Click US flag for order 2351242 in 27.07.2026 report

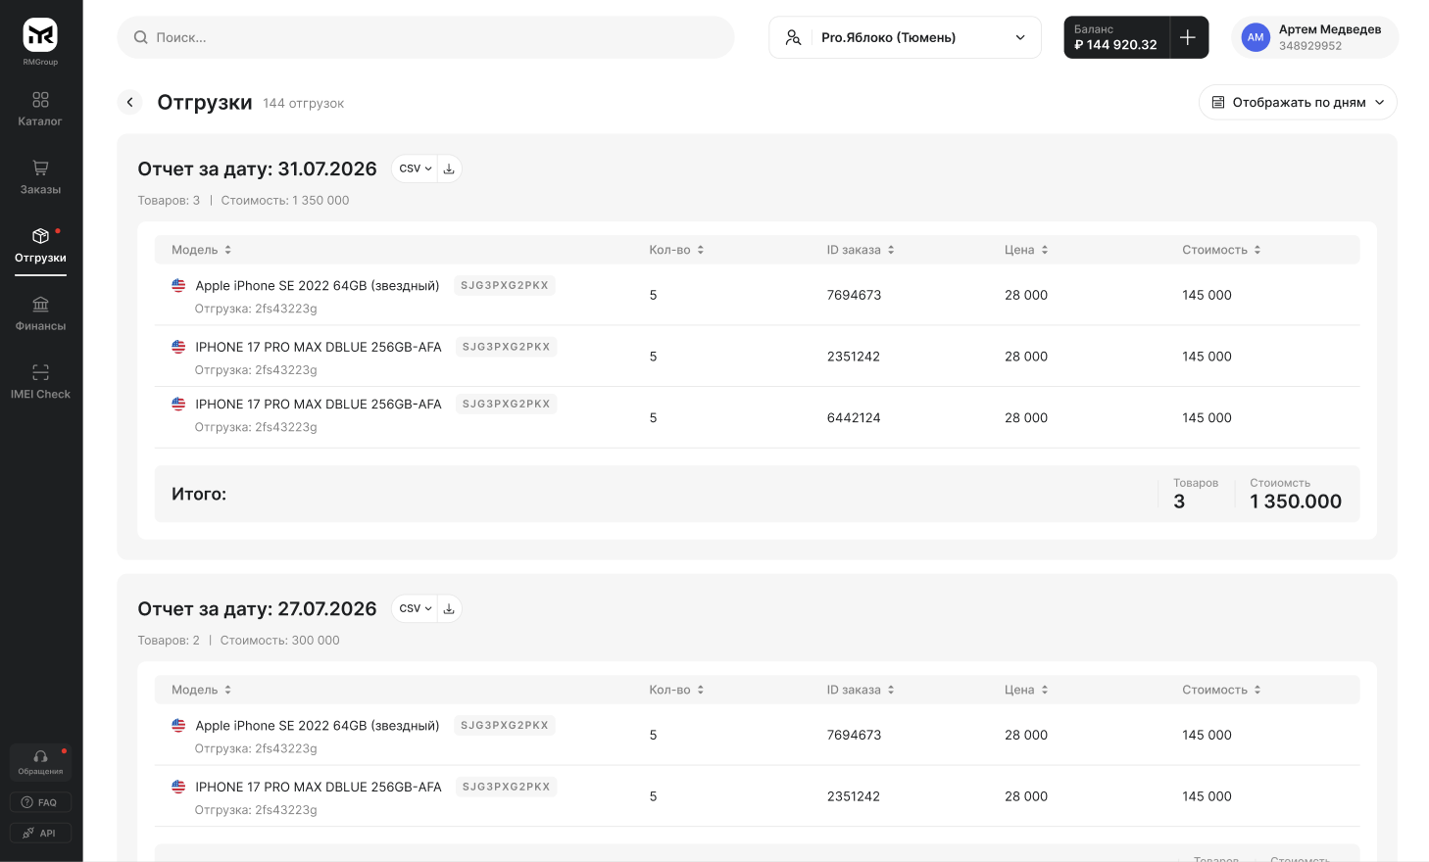tap(178, 787)
